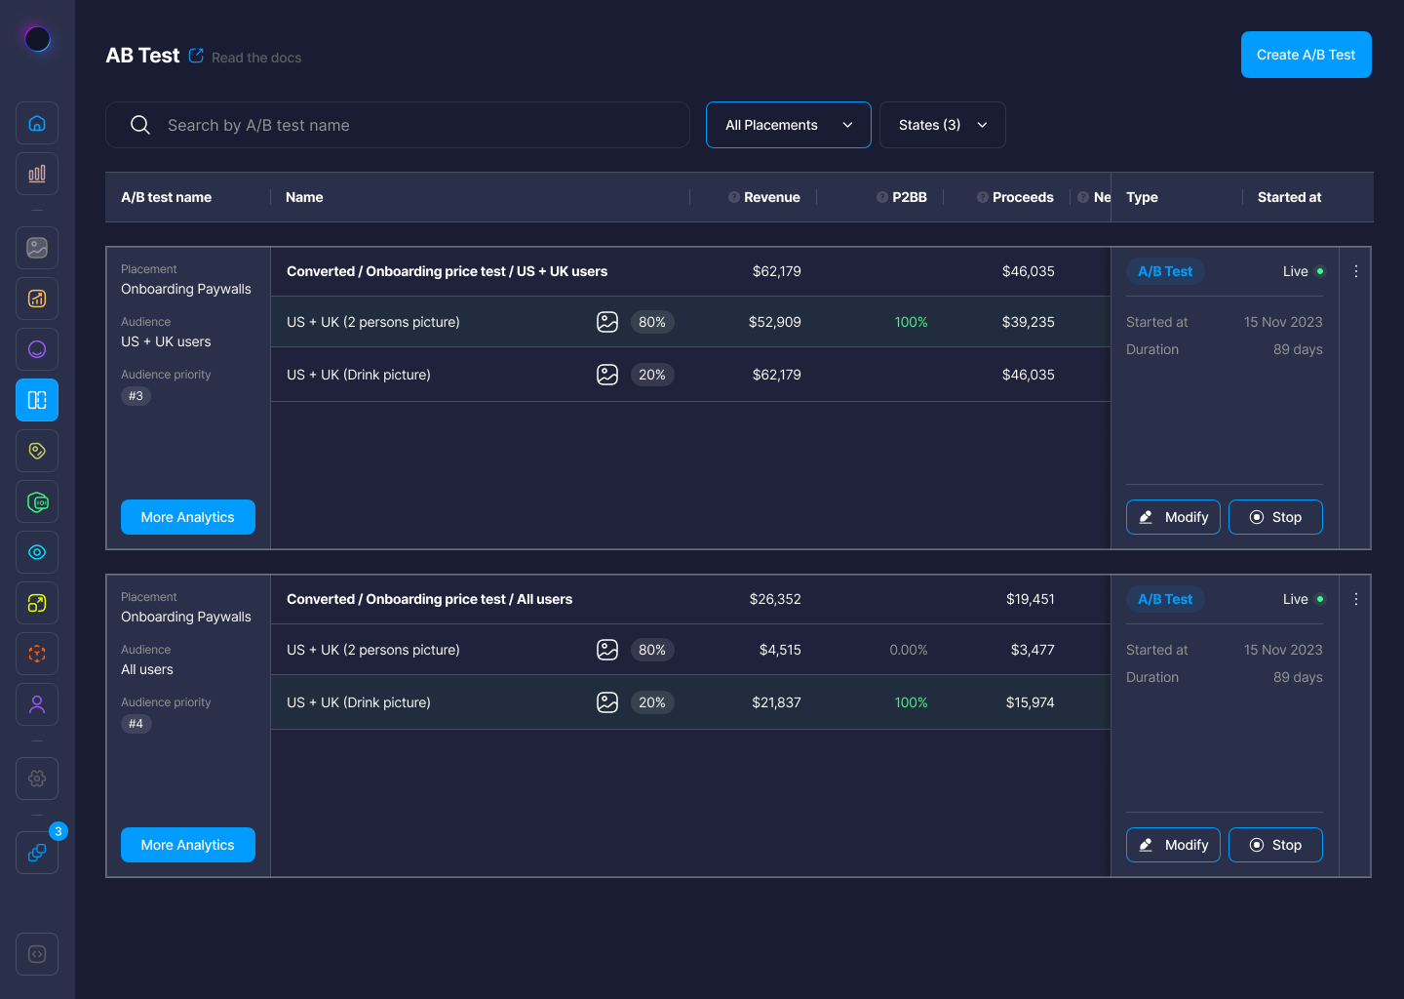1404x999 pixels.
Task: Expand the All Placements dropdown
Action: (x=788, y=125)
